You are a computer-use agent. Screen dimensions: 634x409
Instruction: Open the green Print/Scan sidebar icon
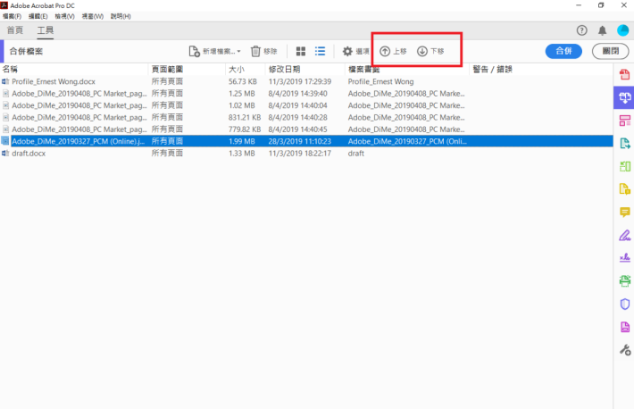[625, 280]
